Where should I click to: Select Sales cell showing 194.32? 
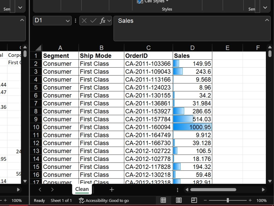pyautogui.click(x=192, y=167)
